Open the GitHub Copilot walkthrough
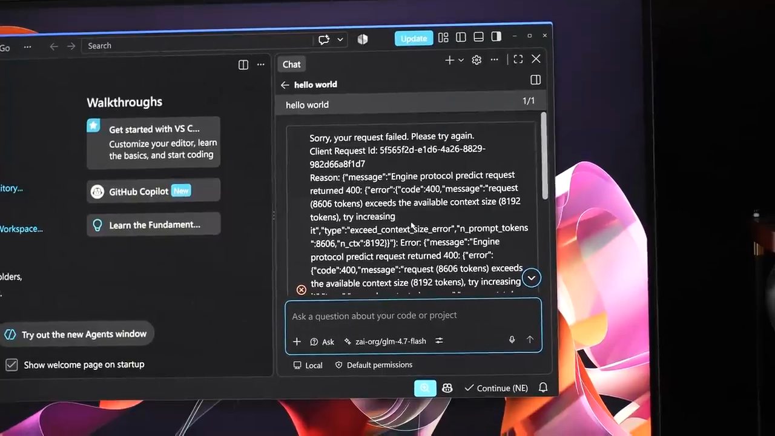 [x=154, y=191]
